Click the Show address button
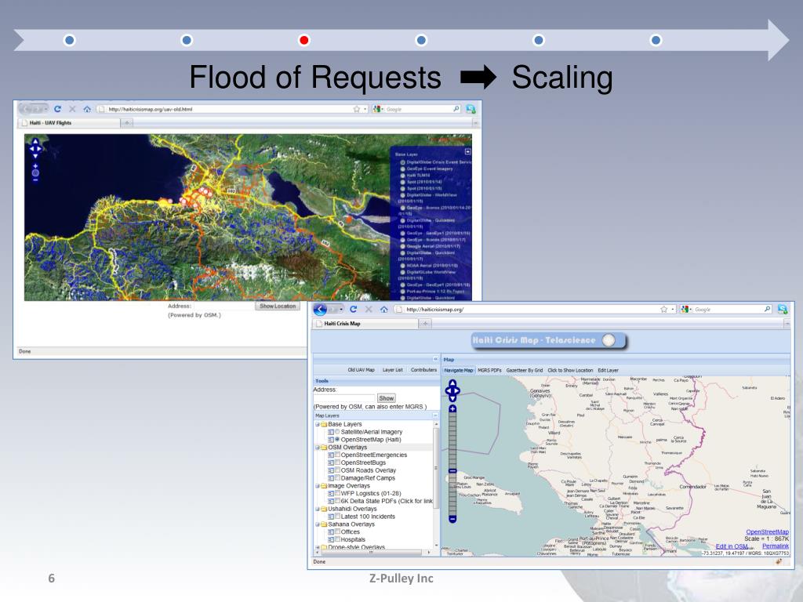The height and width of the screenshot is (602, 803). tap(386, 397)
